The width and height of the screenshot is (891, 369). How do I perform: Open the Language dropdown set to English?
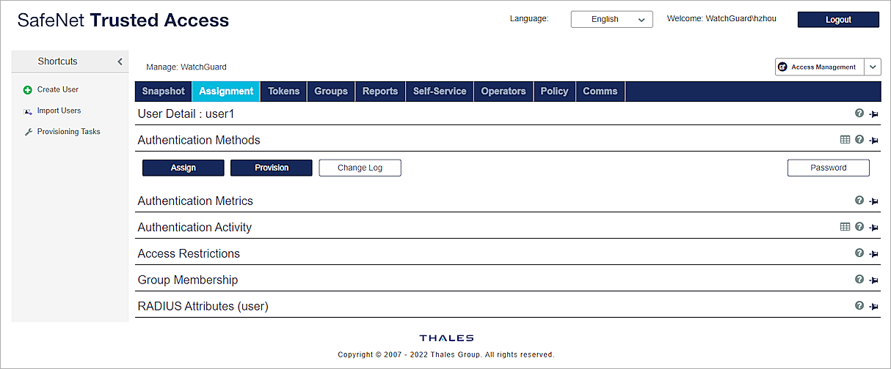point(611,19)
